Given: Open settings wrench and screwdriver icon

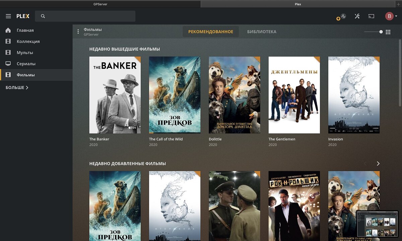Looking at the screenshot, I should pyautogui.click(x=357, y=16).
